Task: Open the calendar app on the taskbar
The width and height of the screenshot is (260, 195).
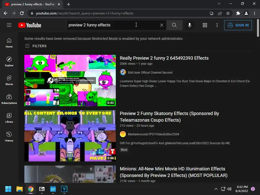Action: pos(53,189)
